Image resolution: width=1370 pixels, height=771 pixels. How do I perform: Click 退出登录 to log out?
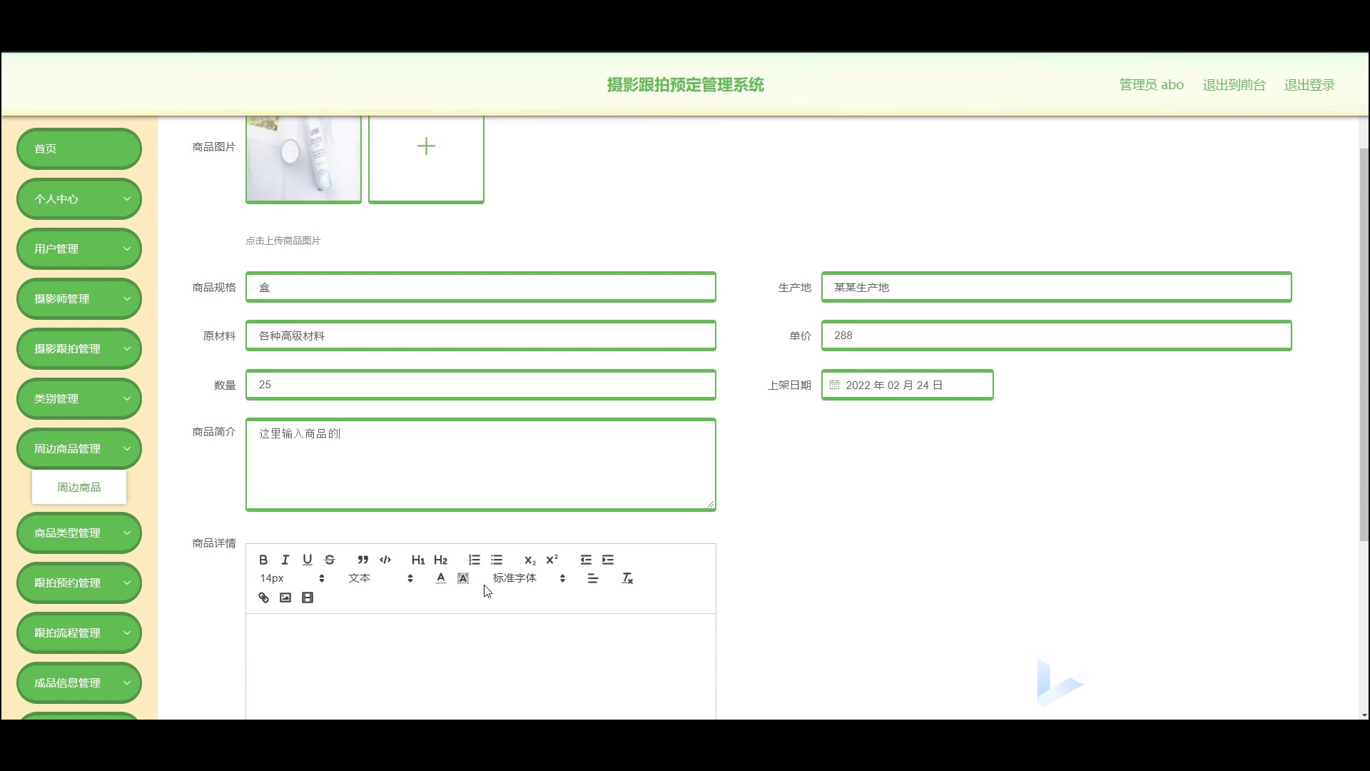point(1309,85)
